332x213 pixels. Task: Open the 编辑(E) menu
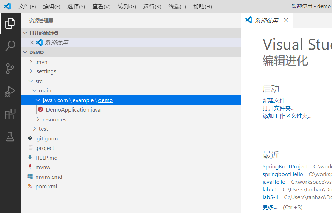pyautogui.click(x=51, y=7)
